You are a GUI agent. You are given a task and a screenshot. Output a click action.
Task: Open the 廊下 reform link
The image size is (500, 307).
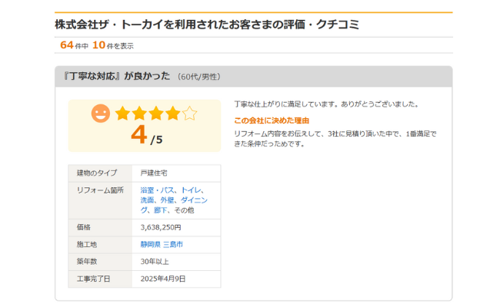tap(161, 210)
